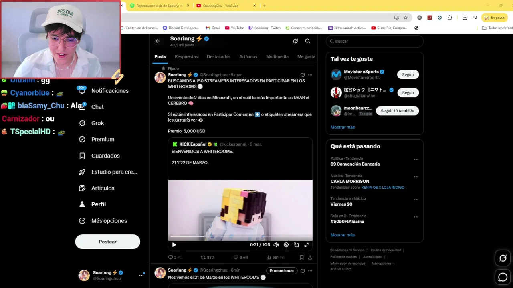Screen dimensions: 513x288
Task: Click Grok icon on the 6min post
Action: pos(303,271)
